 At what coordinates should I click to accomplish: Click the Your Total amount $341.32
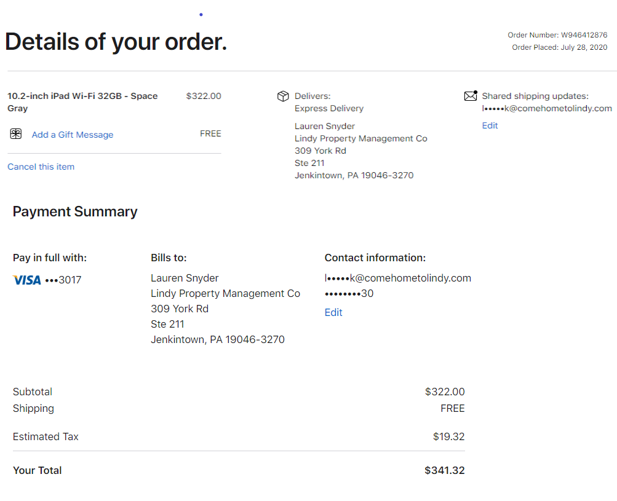coord(444,470)
